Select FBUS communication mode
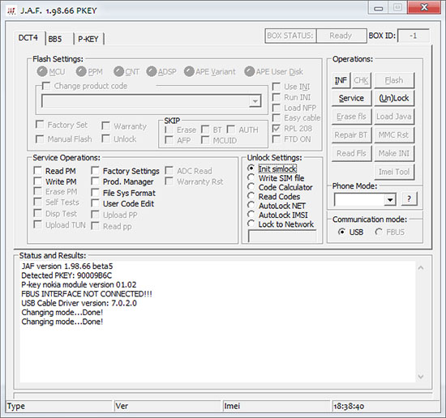Viewport: 446px width, 418px height. [379, 232]
